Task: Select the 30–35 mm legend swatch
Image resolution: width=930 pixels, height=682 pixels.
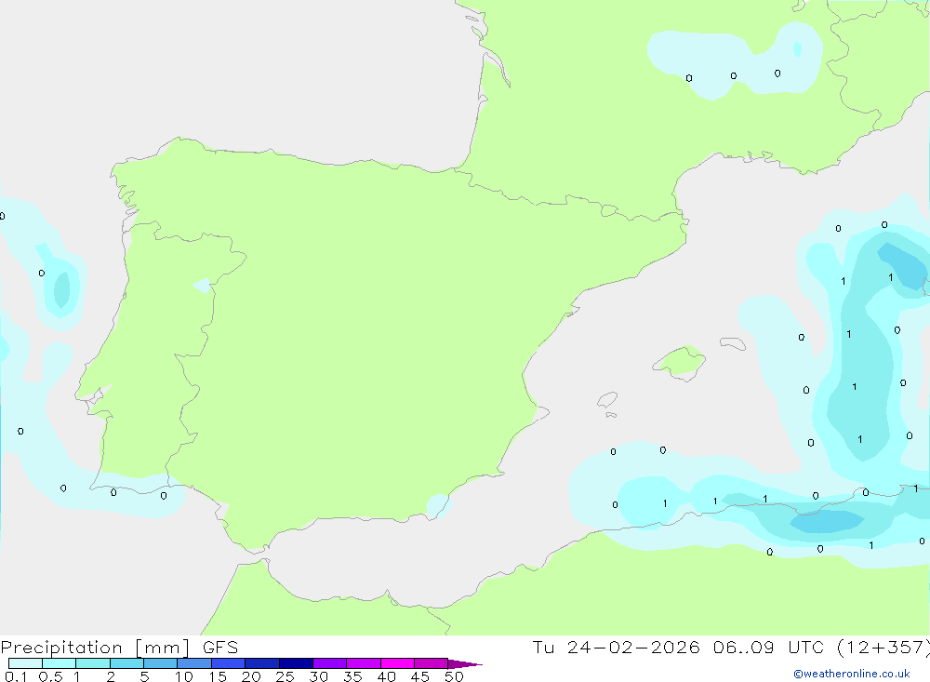Action: pos(330,663)
